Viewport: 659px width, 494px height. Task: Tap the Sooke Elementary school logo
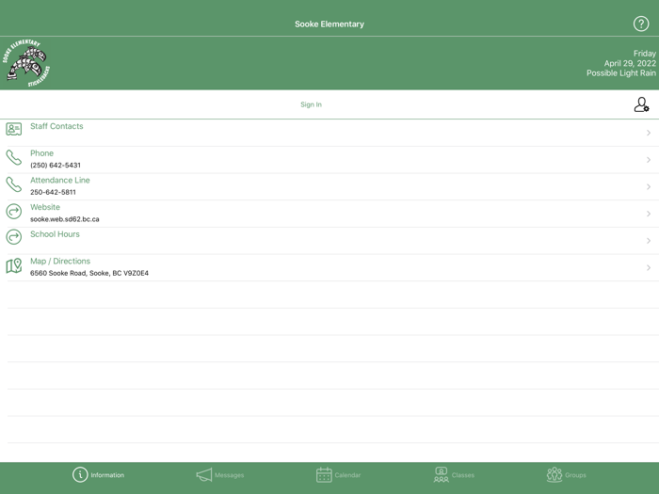[26, 63]
